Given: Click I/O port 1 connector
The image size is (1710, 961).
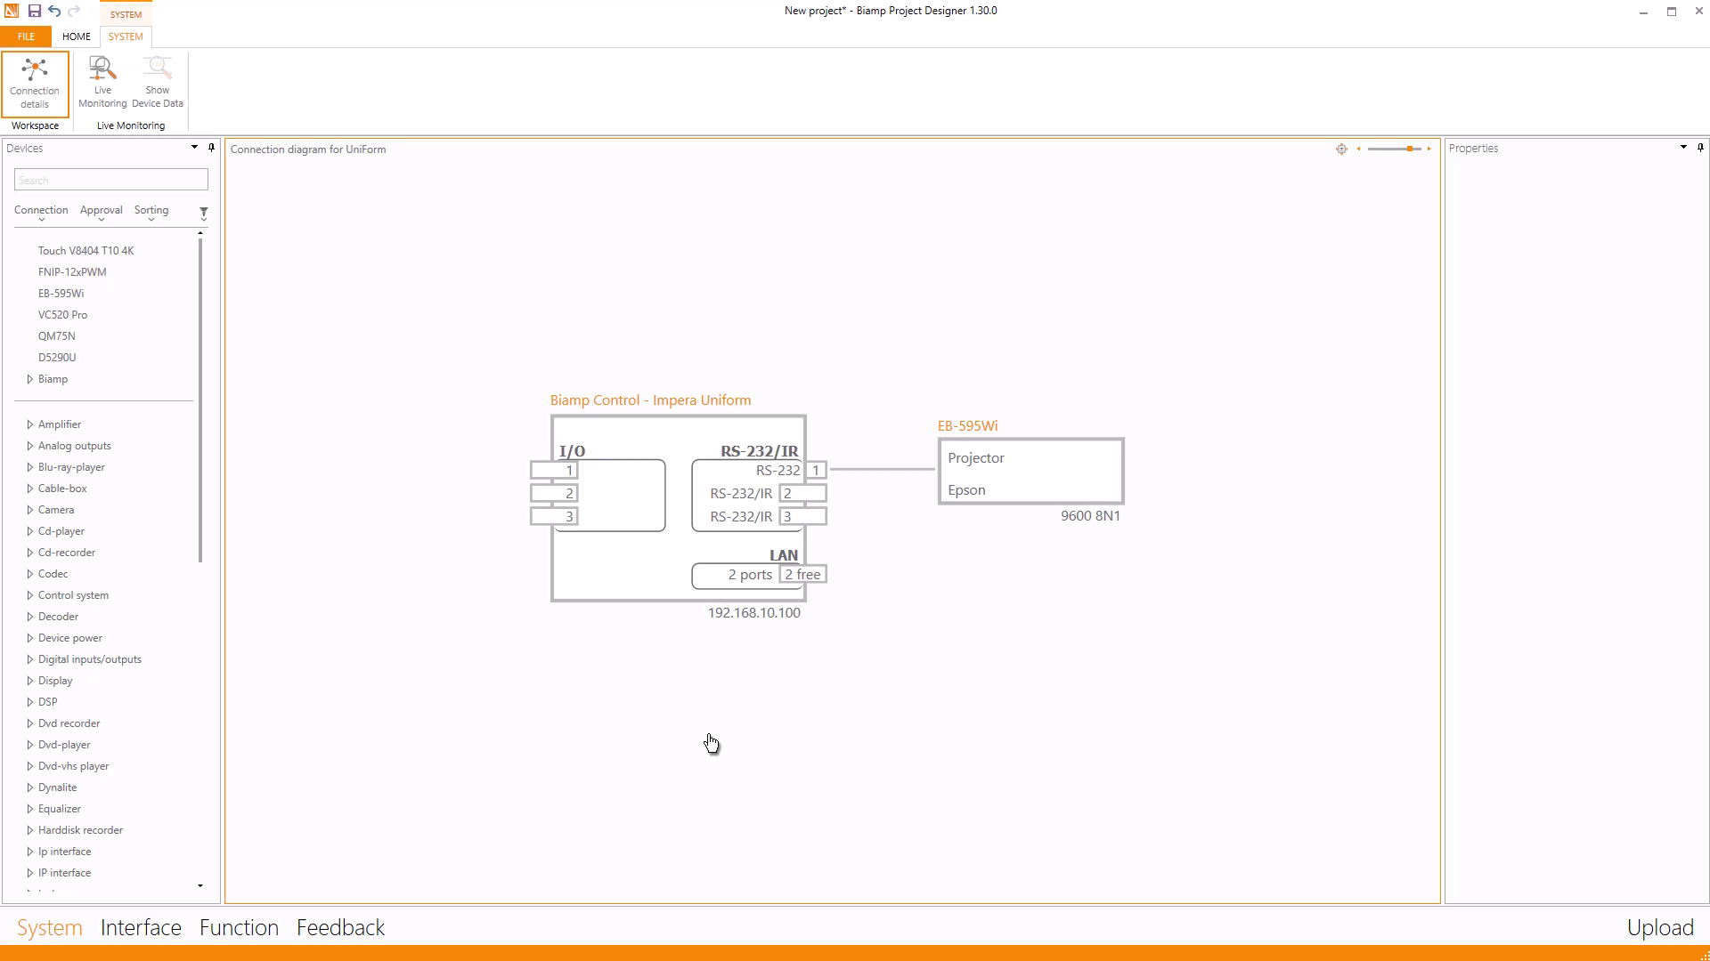Looking at the screenshot, I should click(x=554, y=470).
